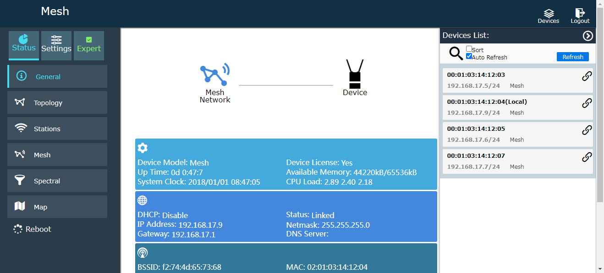This screenshot has height=273, width=604.
Task: Click the Mesh Network diagram icon
Action: pyautogui.click(x=214, y=75)
